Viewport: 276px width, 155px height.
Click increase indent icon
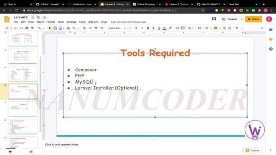point(229,28)
